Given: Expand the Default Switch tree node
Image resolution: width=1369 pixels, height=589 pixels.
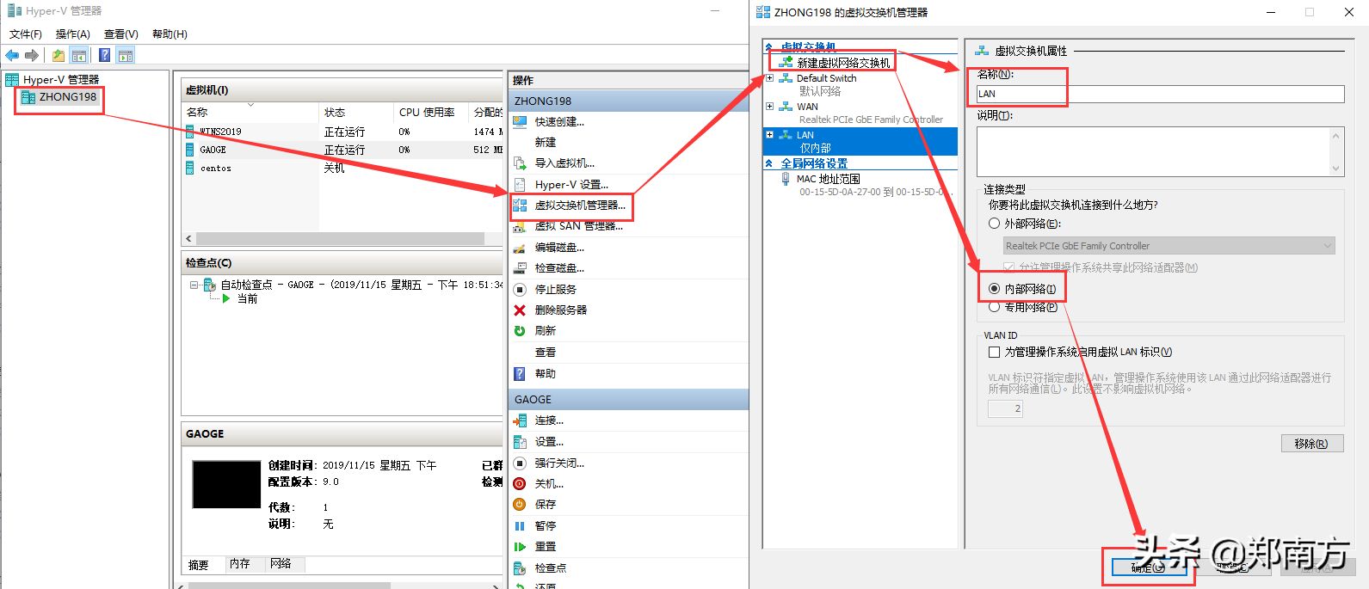Looking at the screenshot, I should click(770, 78).
